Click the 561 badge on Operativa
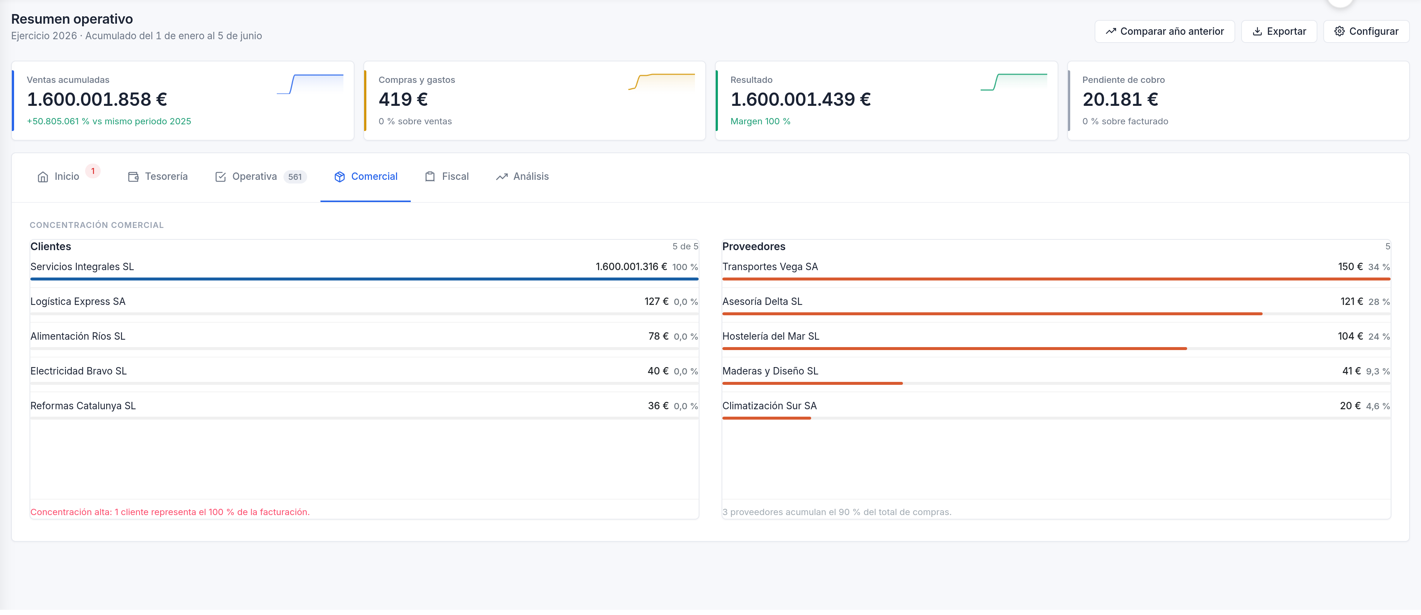This screenshot has height=615, width=1421. pos(295,178)
